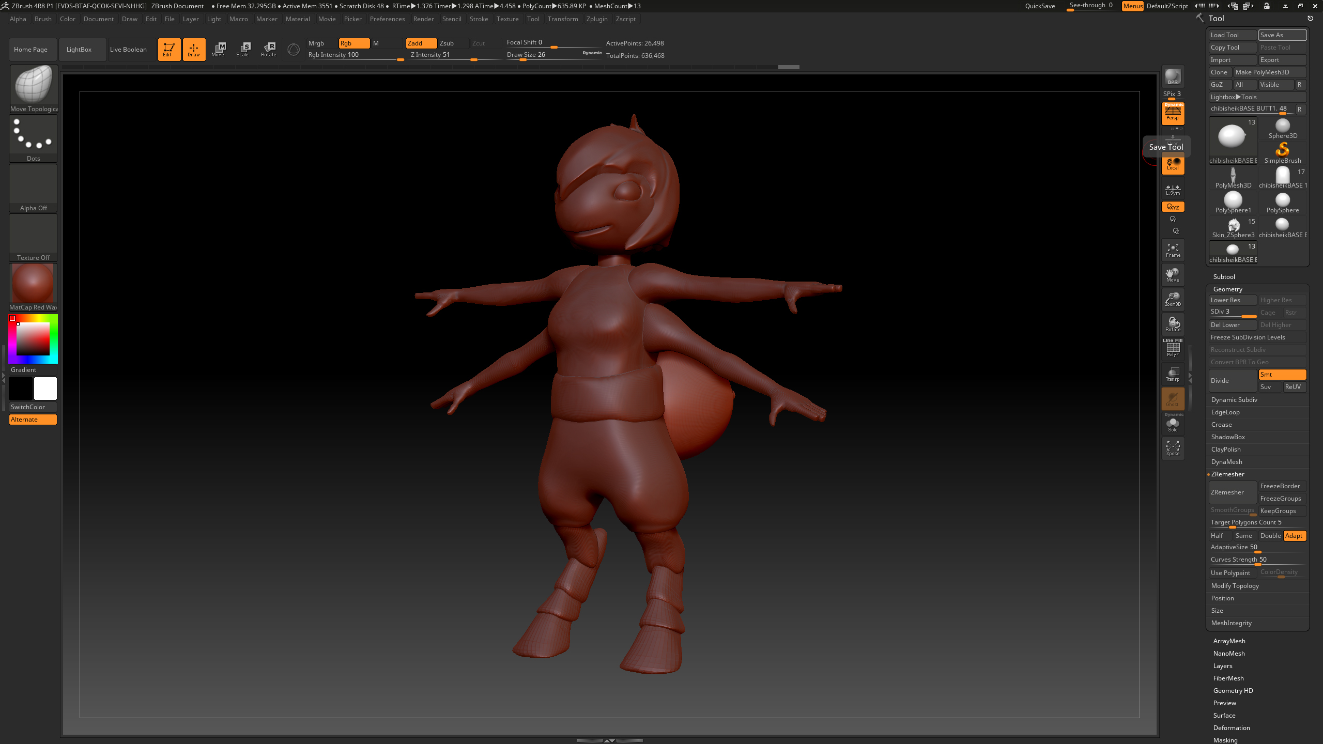Click the Frame view icon
The width and height of the screenshot is (1323, 744).
1173,250
